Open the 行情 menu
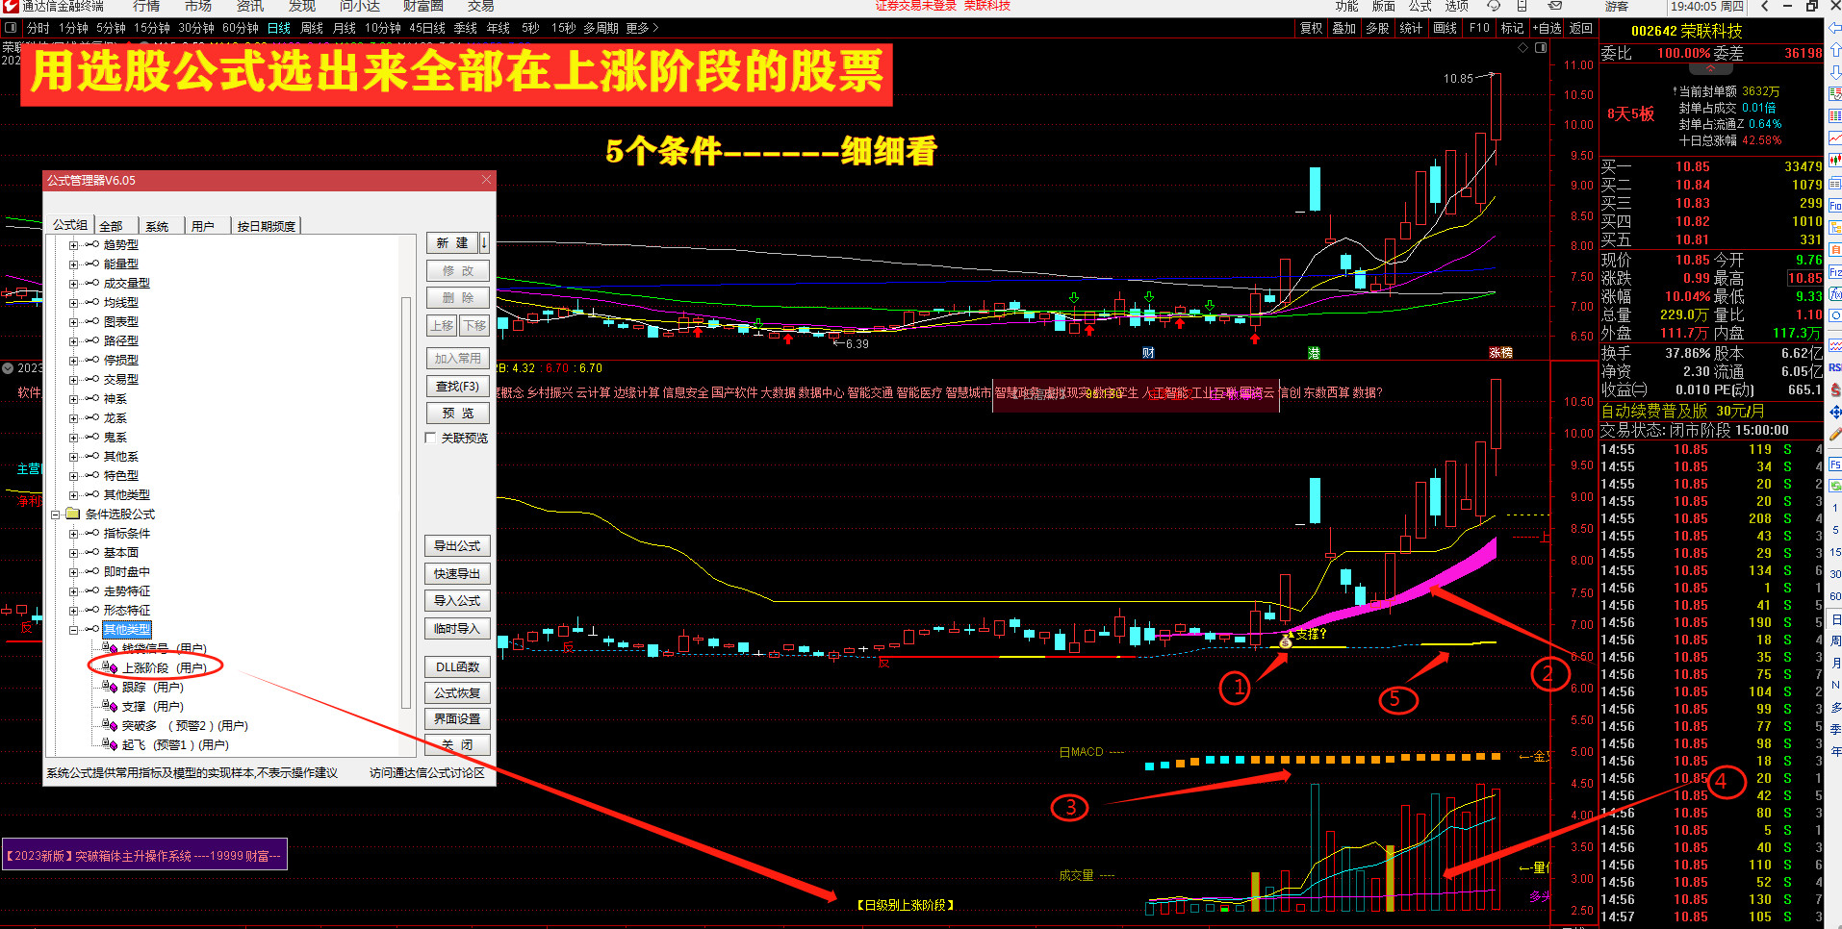The image size is (1842, 929). coord(146,6)
